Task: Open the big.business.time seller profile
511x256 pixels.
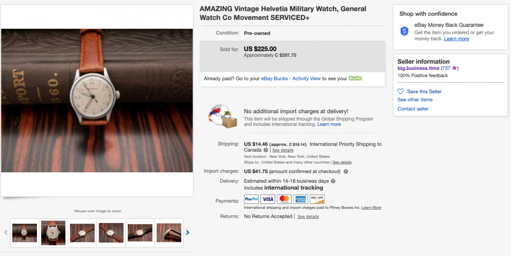Action: (x=418, y=68)
